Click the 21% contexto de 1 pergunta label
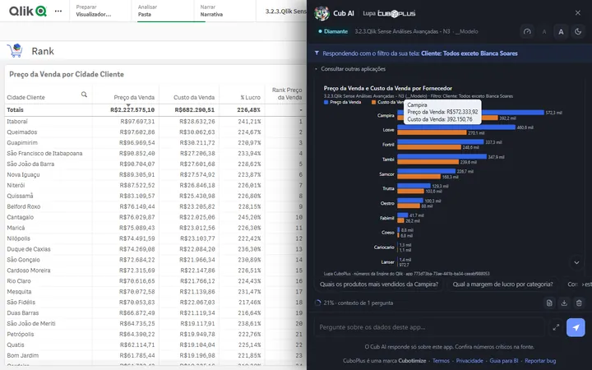The width and height of the screenshot is (592, 370). pyautogui.click(x=358, y=303)
